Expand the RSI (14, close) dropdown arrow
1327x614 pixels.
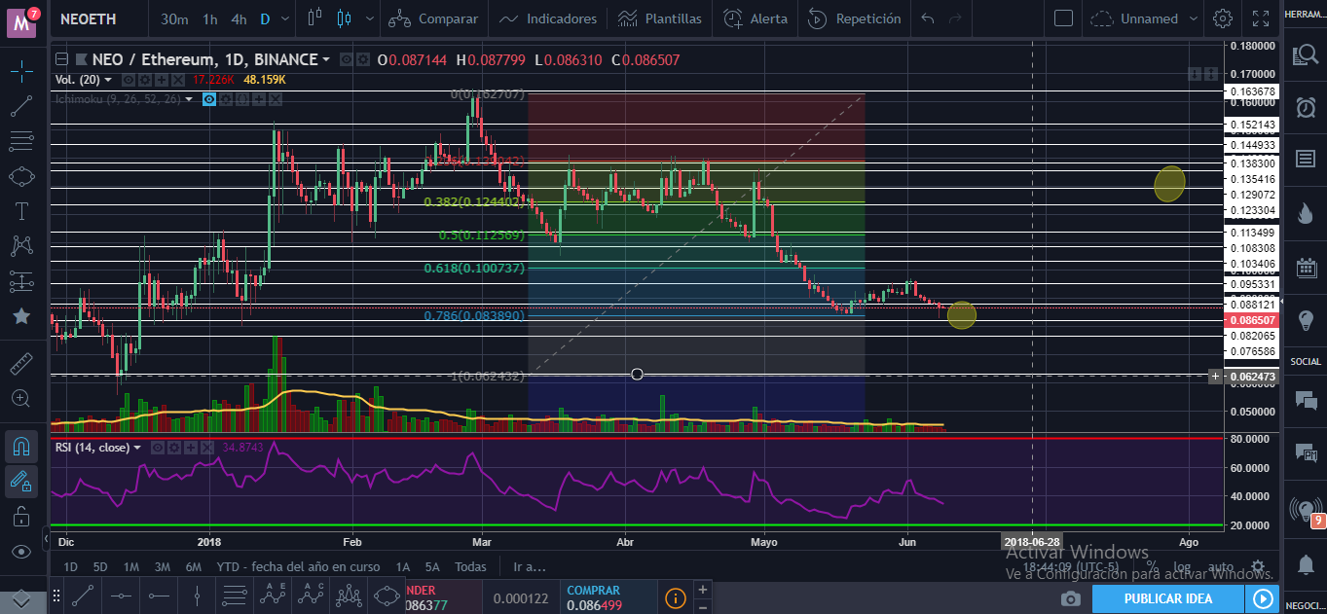click(x=138, y=448)
